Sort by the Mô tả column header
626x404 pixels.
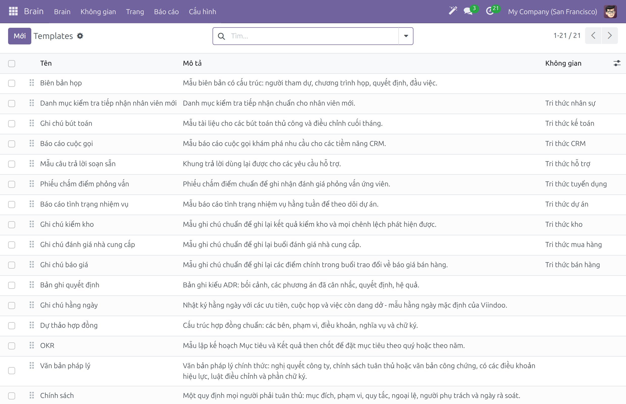click(192, 63)
